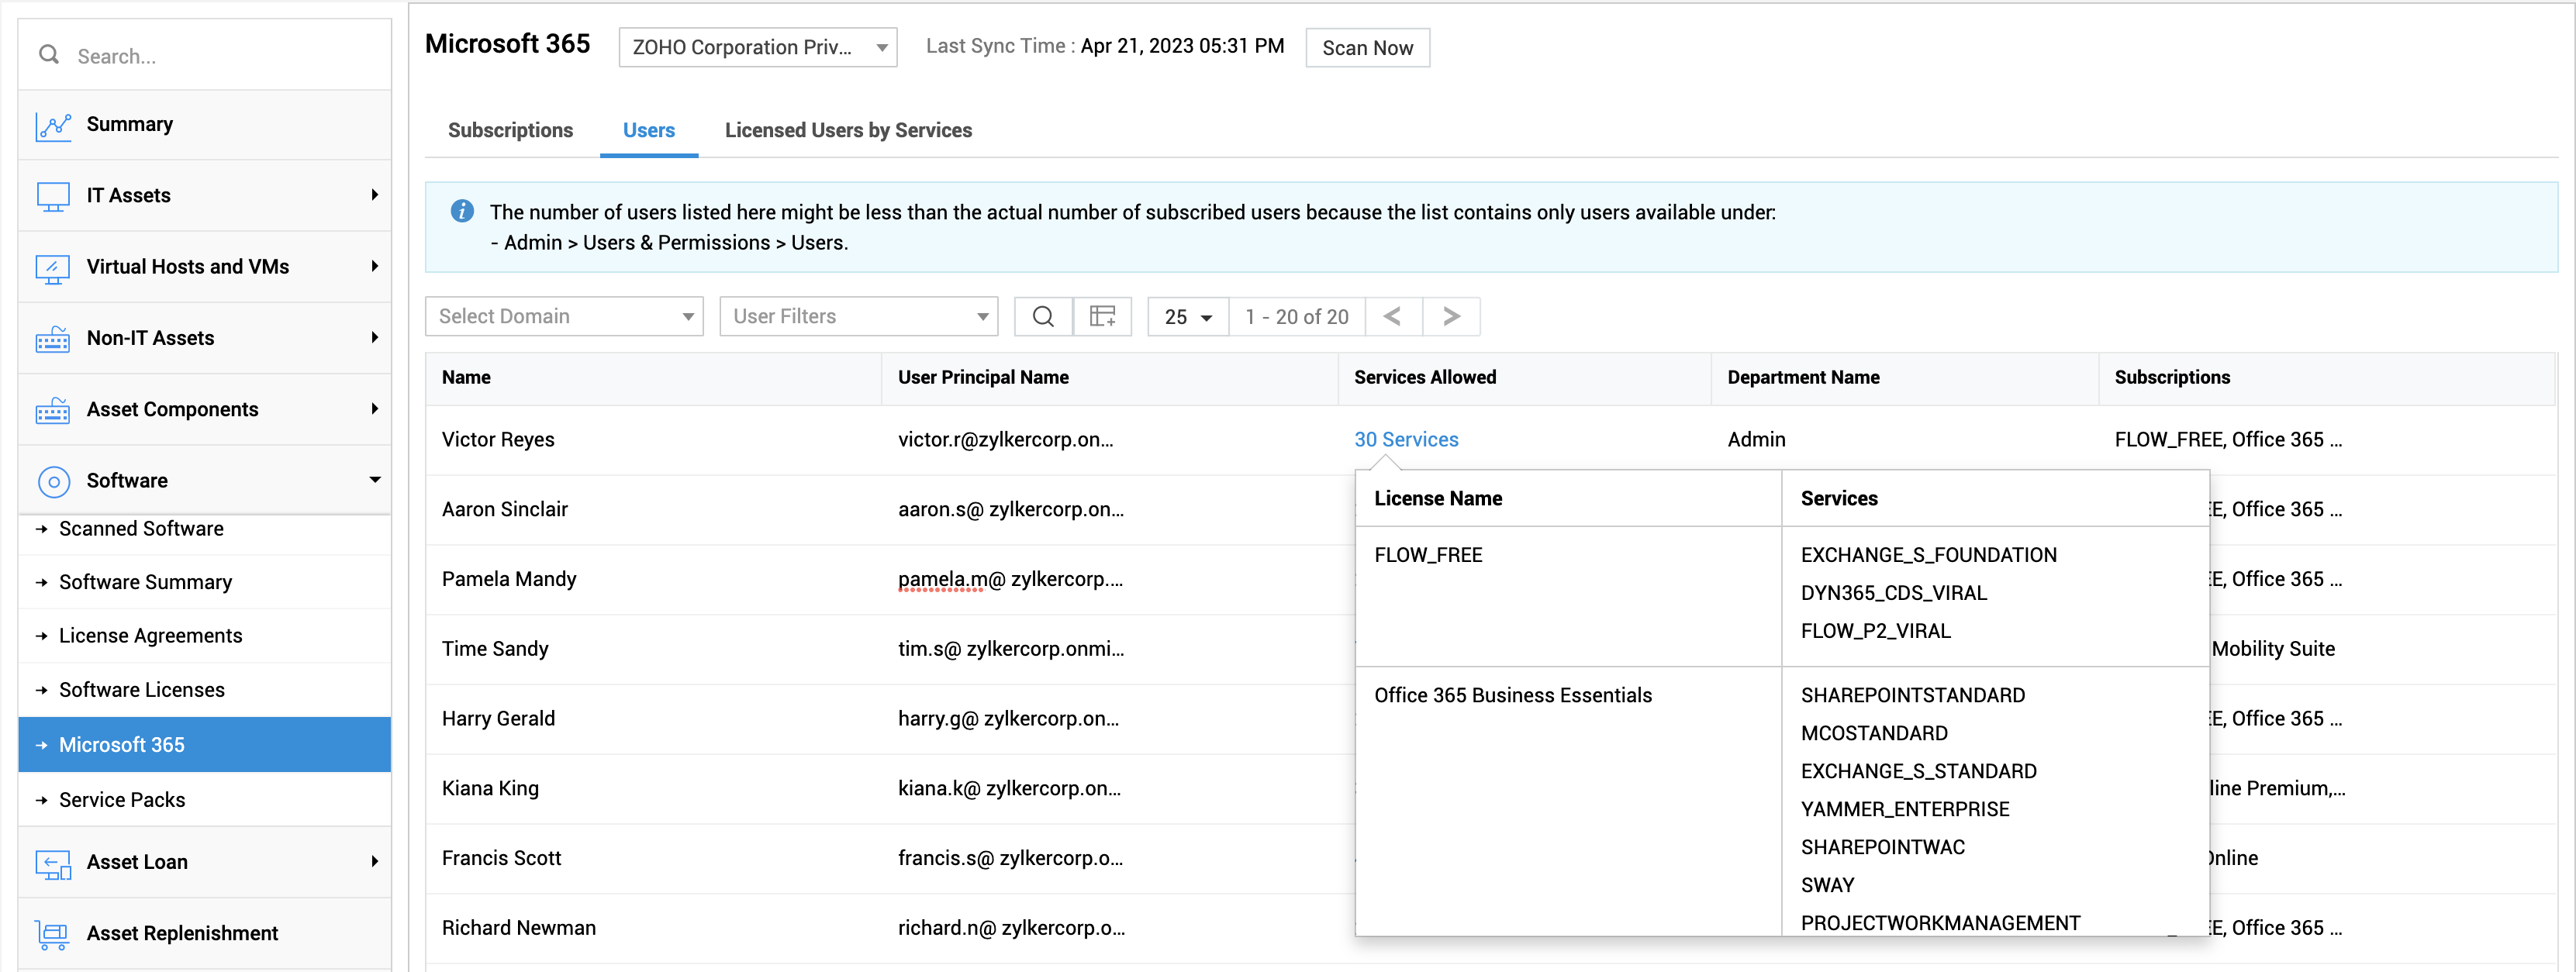Click the Scan Now button
The image size is (2576, 972).
pyautogui.click(x=1367, y=48)
